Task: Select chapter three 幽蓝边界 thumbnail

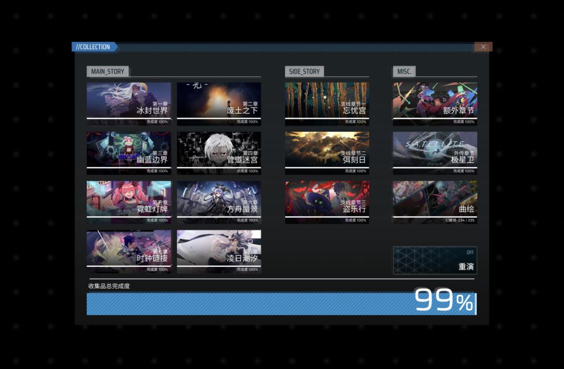Action: tap(129, 153)
